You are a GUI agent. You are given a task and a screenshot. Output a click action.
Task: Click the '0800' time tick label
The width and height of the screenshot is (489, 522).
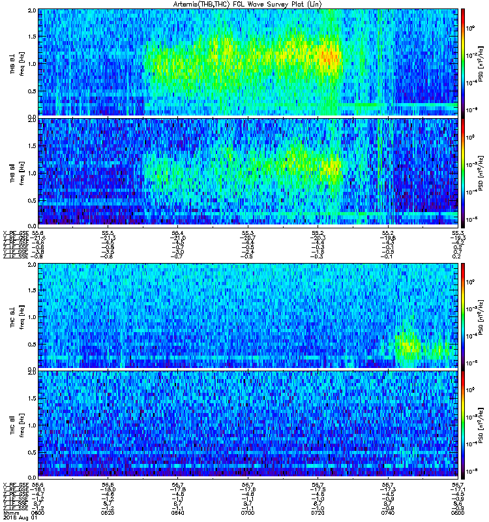tap(458, 513)
